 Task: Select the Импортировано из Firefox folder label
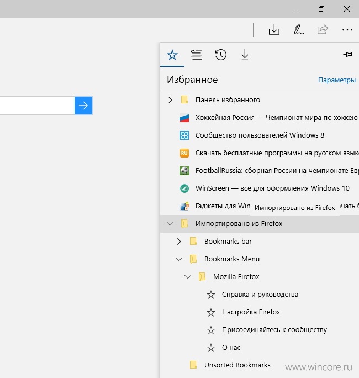coord(239,224)
